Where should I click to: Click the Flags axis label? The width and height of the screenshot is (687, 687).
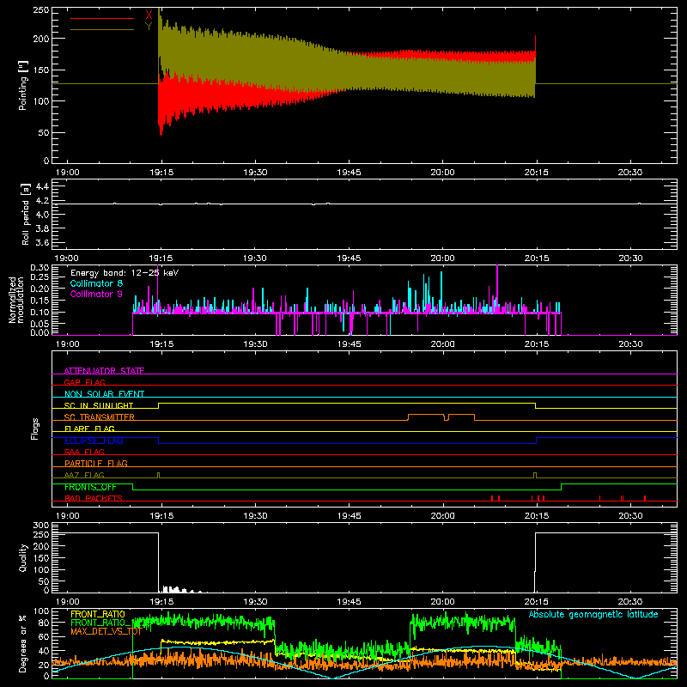pyautogui.click(x=34, y=429)
